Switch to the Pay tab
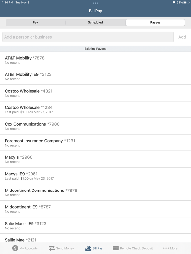This screenshot has width=191, height=254. (x=35, y=22)
